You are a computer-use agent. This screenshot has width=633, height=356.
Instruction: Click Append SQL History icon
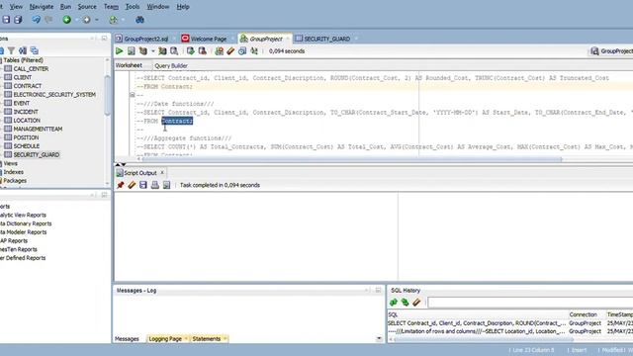click(394, 302)
